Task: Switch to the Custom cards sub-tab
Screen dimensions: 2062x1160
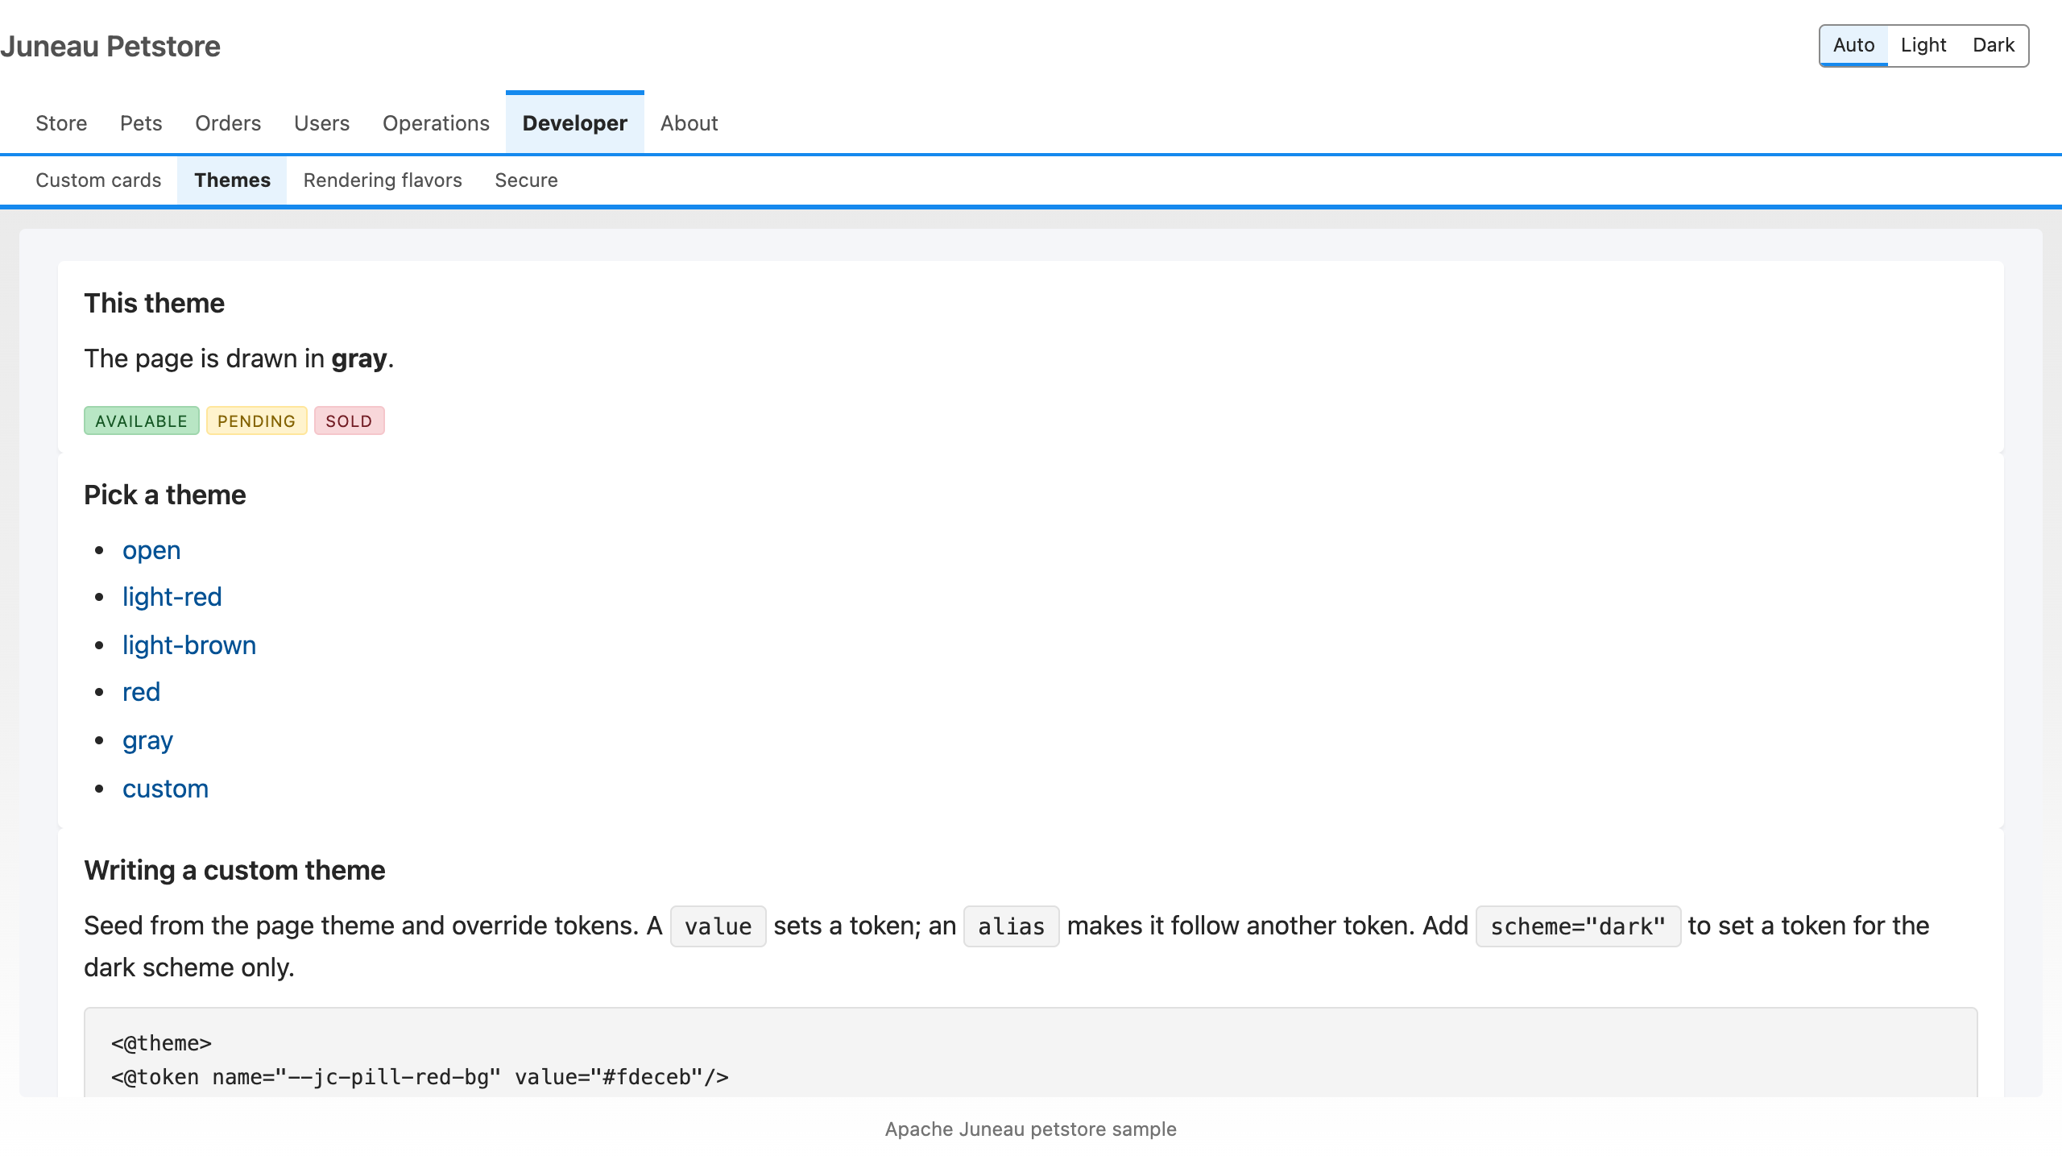Action: tap(98, 180)
